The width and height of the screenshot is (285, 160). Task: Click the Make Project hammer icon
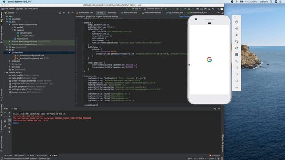127,9
